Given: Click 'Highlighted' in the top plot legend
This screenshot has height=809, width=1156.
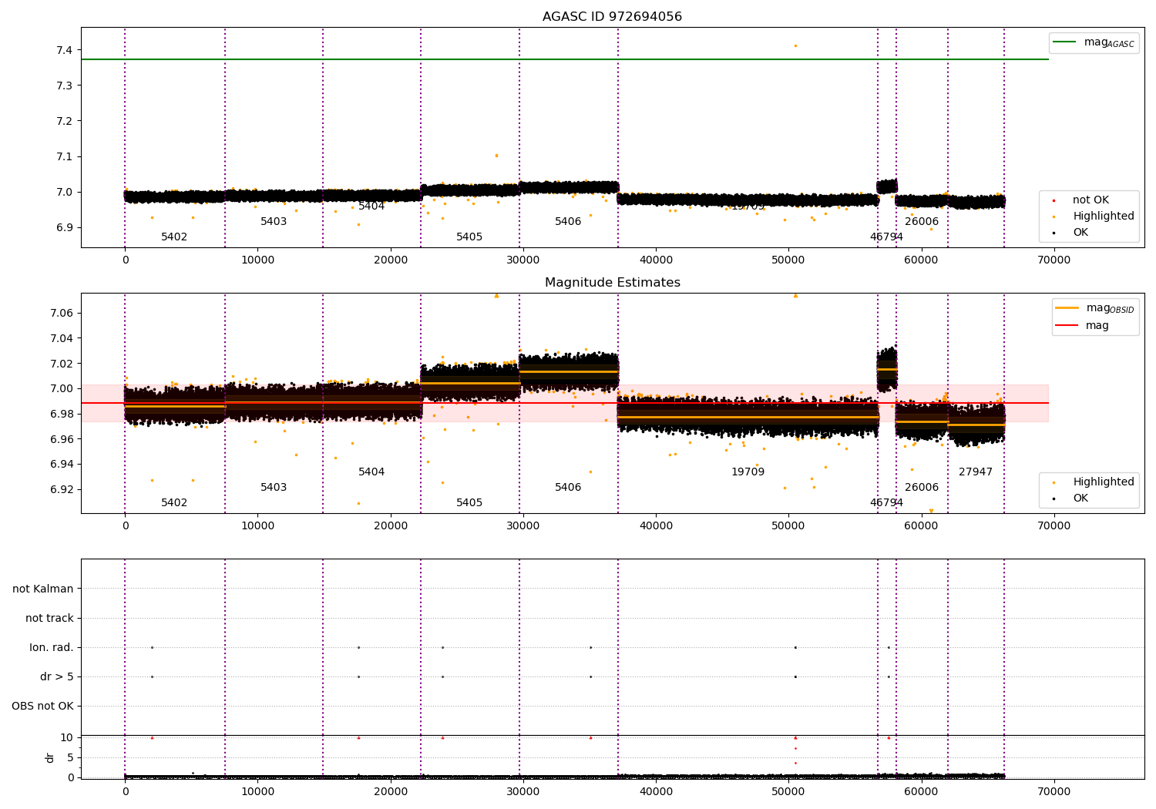Looking at the screenshot, I should (1104, 217).
